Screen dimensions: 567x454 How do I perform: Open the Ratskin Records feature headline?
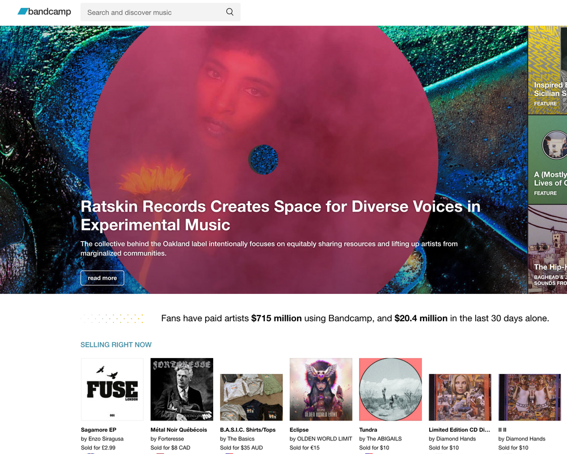(280, 216)
